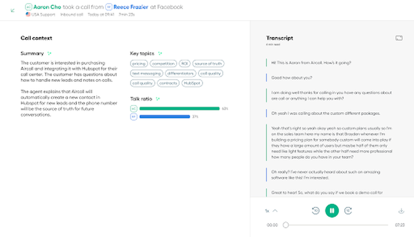The width and height of the screenshot is (414, 237).
Task: Click transcript line "I am doing well thanks"
Action: coord(331,95)
